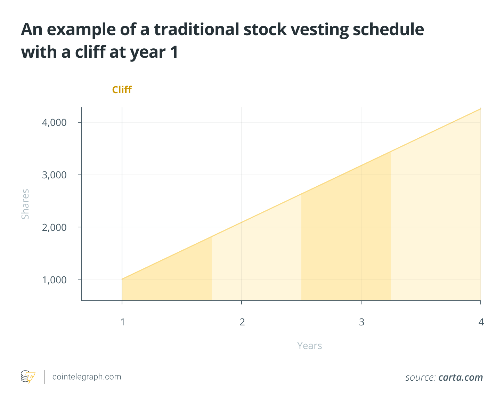
Task: Click the carta.com source text
Action: tap(461, 378)
